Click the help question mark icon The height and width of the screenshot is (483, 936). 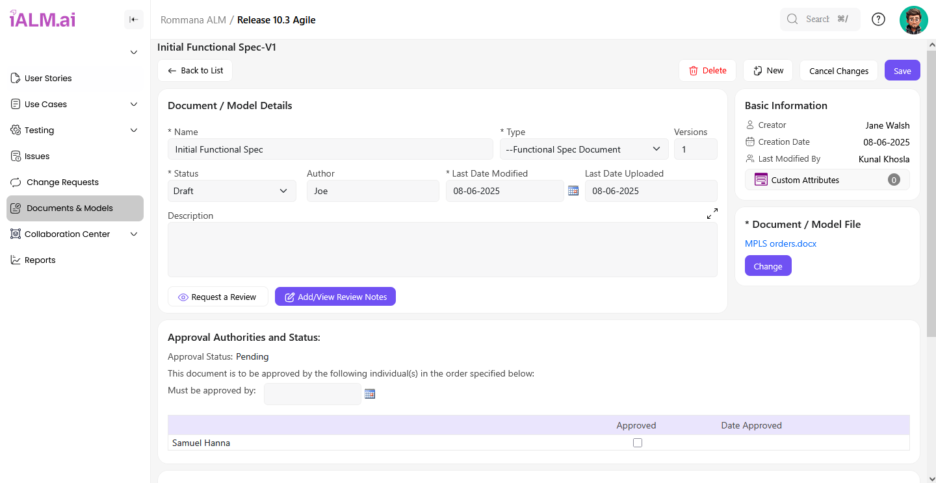click(x=878, y=19)
